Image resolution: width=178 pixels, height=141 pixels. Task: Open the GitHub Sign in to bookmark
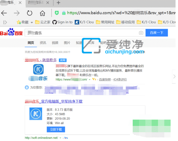coord(62,22)
